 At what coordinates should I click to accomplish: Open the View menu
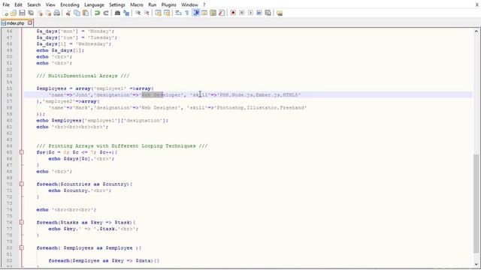click(x=50, y=4)
